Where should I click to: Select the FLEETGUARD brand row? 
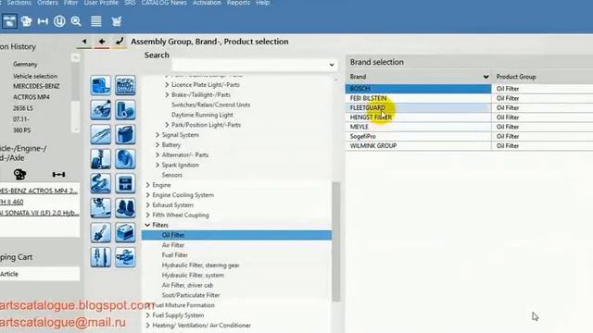418,107
